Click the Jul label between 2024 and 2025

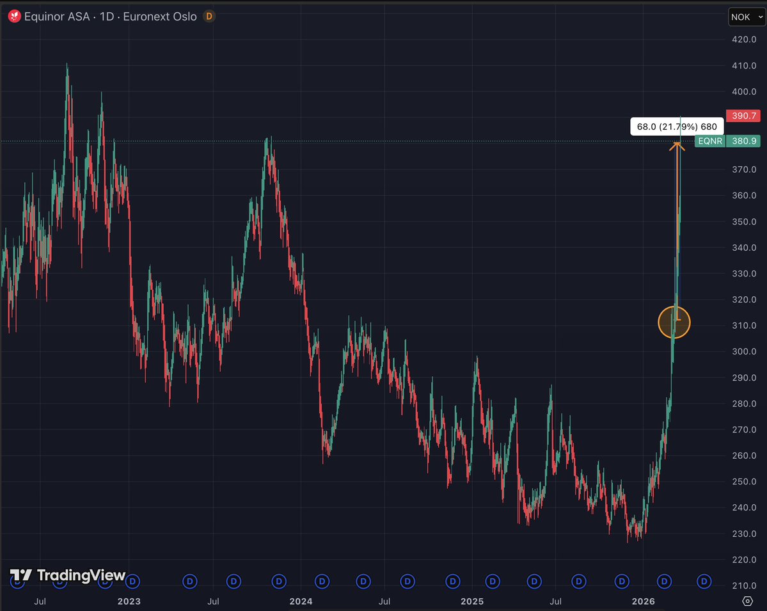pyautogui.click(x=384, y=601)
